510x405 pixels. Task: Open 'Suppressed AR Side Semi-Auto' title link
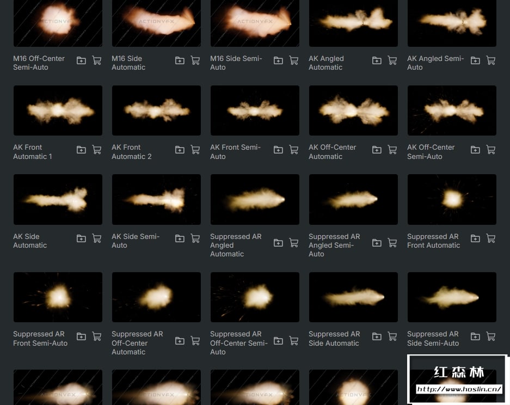pyautogui.click(x=433, y=339)
